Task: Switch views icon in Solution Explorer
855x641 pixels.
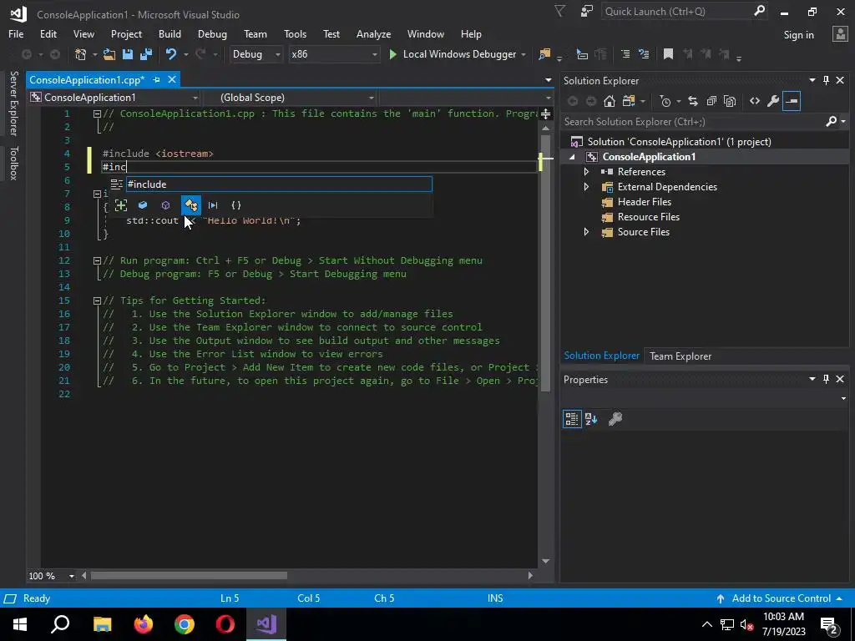Action: click(628, 101)
